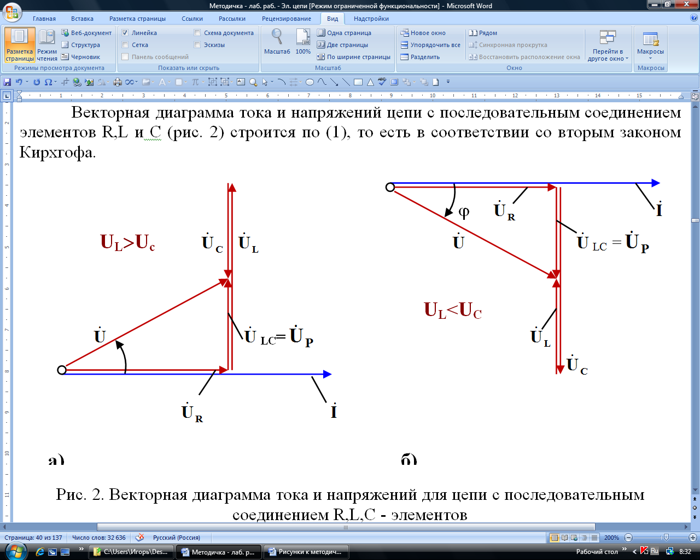Uncheck the Линейка checkbox
Screen dimensions: 700x560
coord(125,33)
